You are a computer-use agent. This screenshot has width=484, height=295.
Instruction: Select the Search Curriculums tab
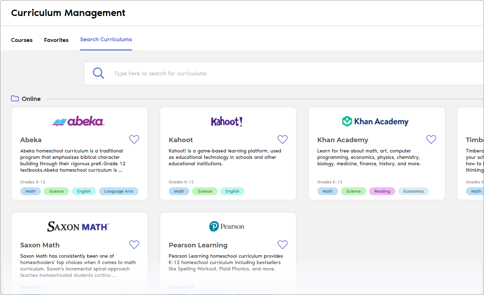(x=106, y=39)
